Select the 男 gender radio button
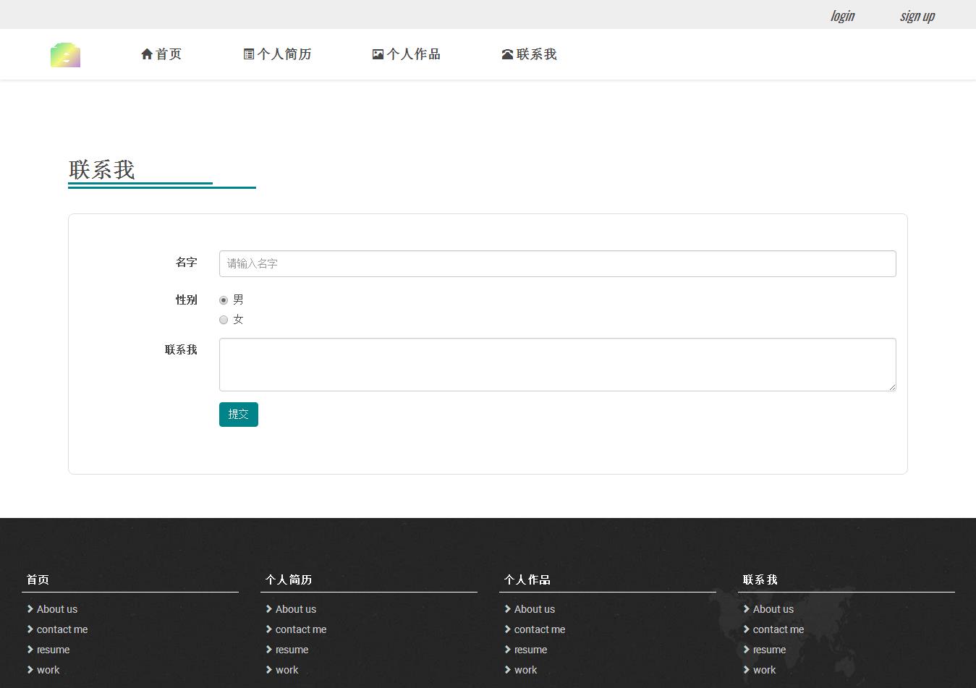Viewport: 976px width, 688px height. click(x=224, y=300)
